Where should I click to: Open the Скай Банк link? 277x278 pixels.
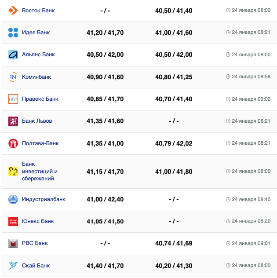[36, 266]
